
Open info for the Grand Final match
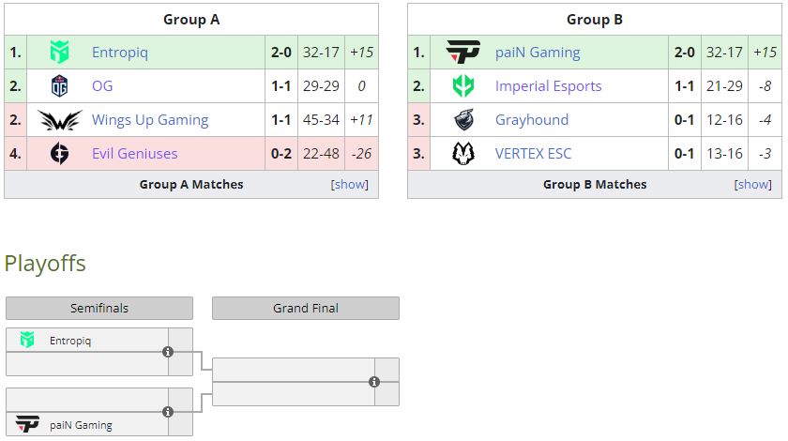374,382
